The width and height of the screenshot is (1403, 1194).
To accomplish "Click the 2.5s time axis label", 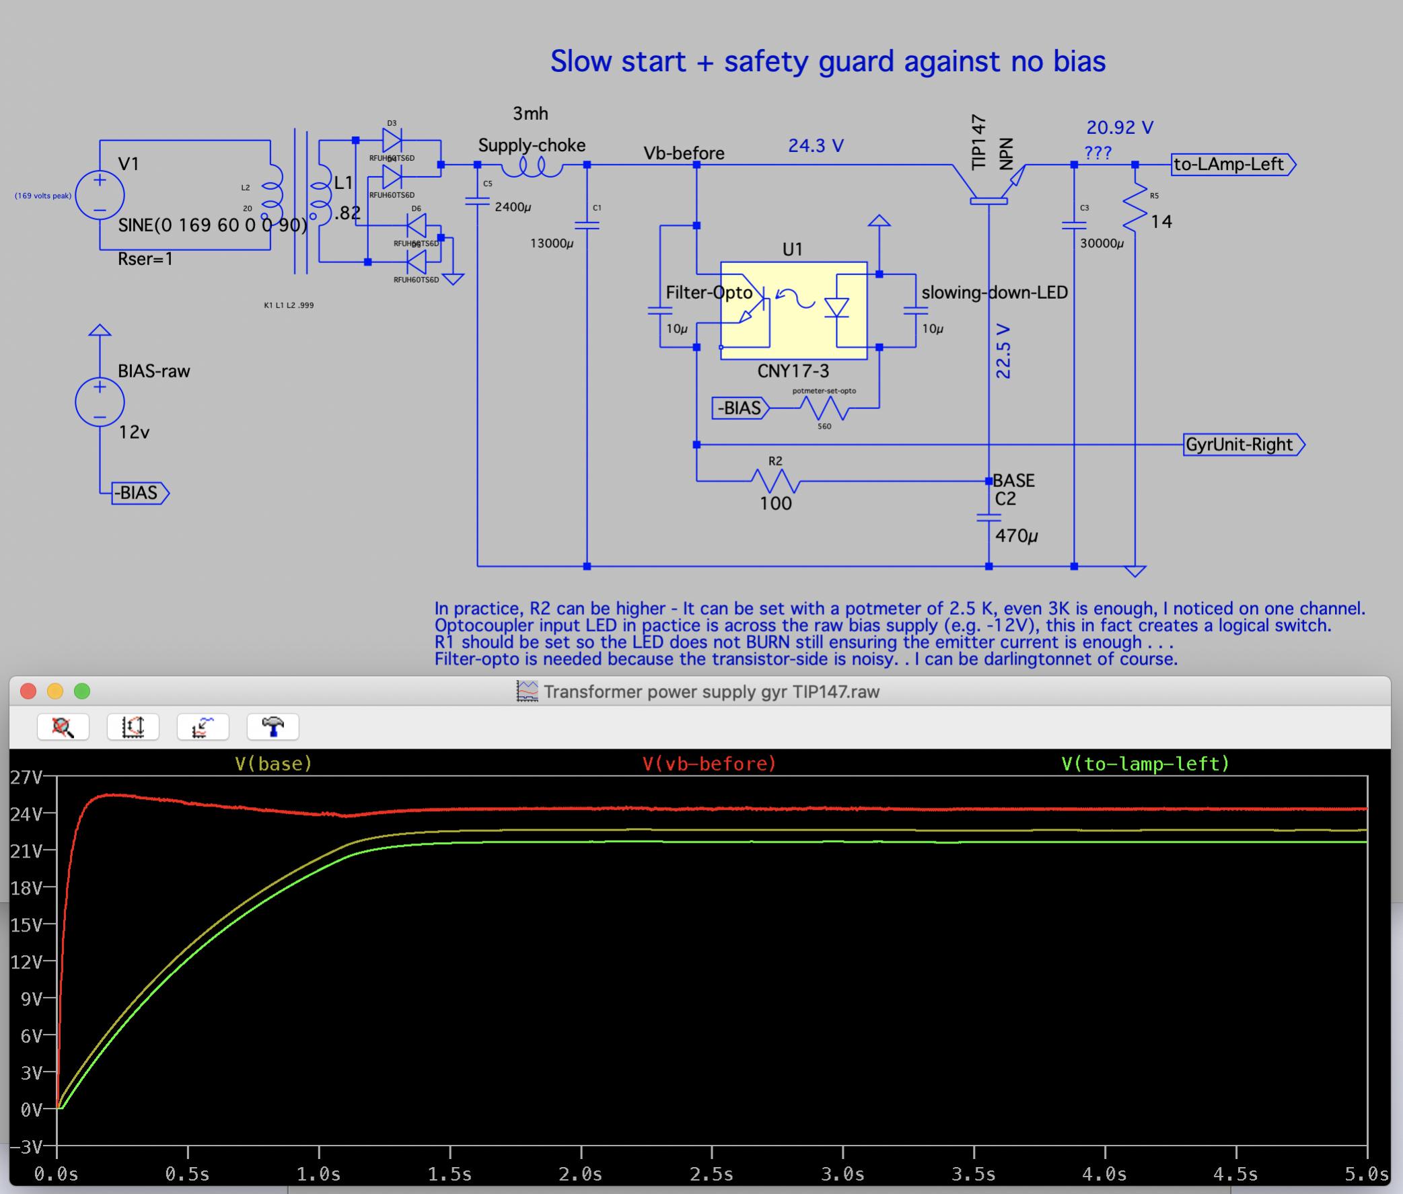I will pos(712,1174).
